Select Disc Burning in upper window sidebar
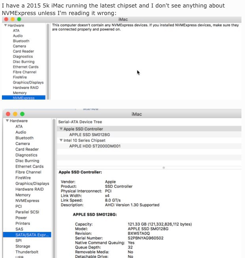This screenshot has width=245, height=258. (x=24, y=62)
